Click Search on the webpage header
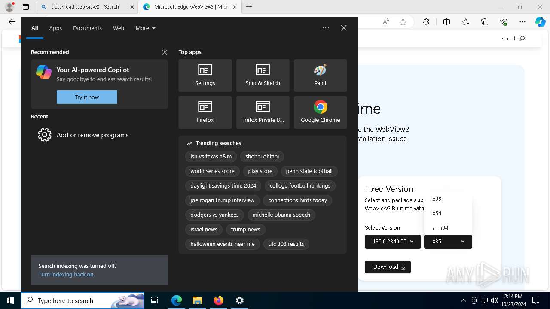 [x=513, y=39]
